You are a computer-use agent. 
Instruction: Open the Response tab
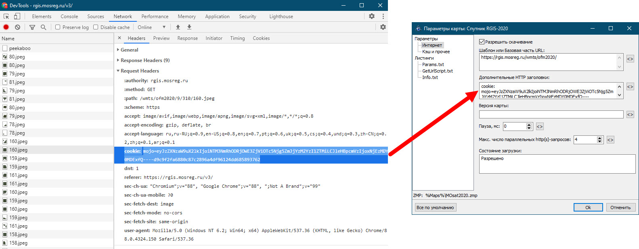pyautogui.click(x=187, y=38)
